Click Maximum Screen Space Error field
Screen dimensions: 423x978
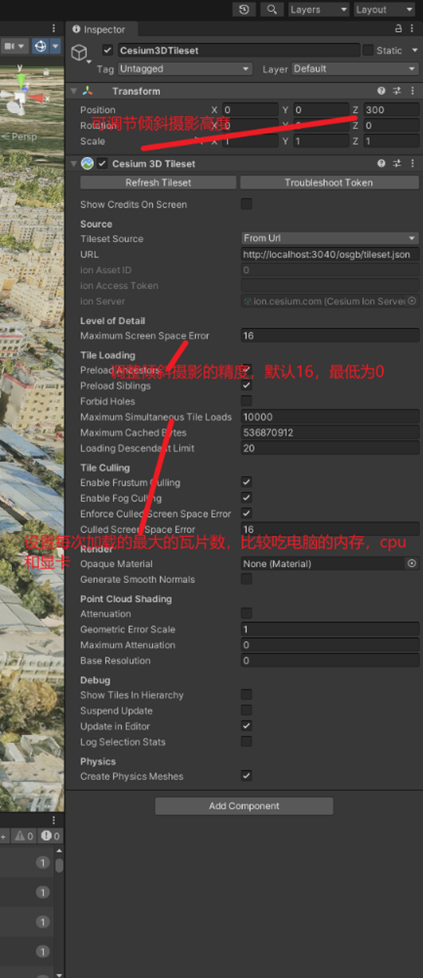tap(330, 335)
